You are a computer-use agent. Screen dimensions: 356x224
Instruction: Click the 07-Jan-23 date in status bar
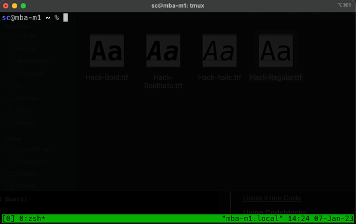click(x=333, y=219)
